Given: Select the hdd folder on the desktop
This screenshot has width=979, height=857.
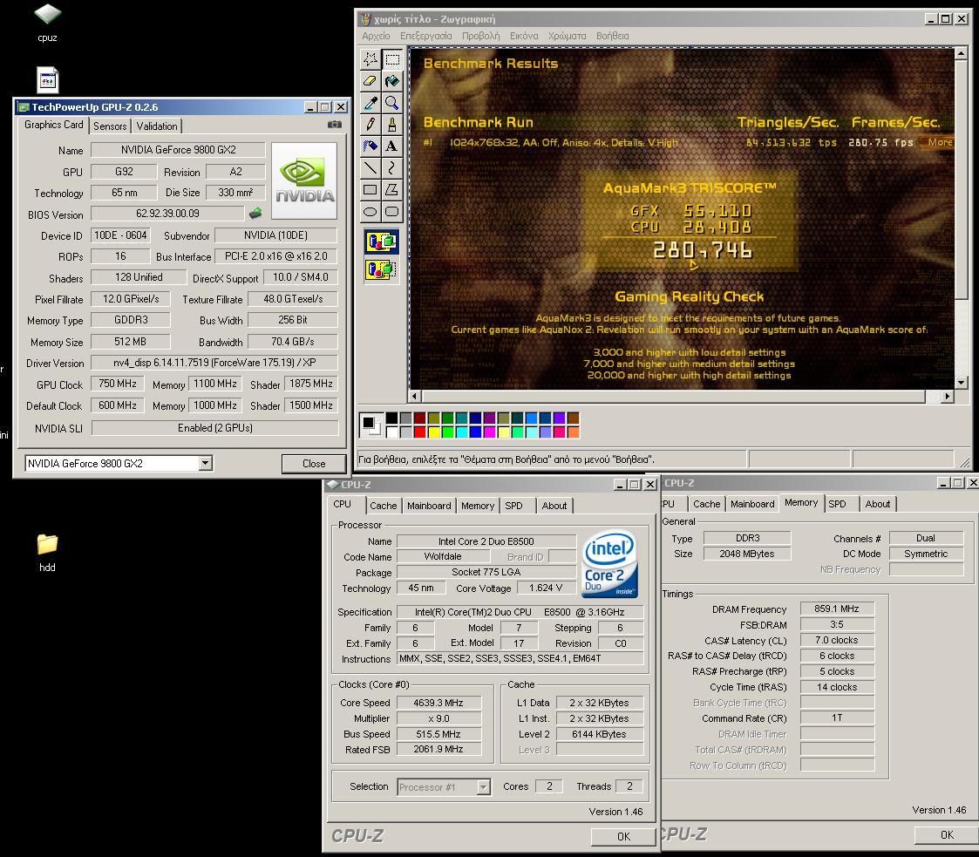Looking at the screenshot, I should 47,553.
